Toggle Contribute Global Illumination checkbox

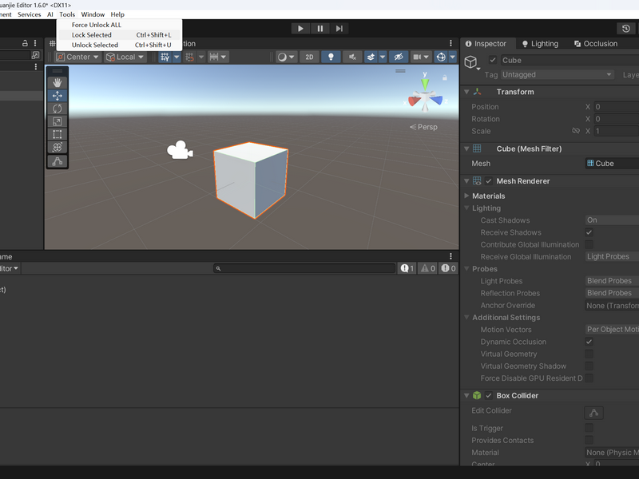(x=589, y=244)
